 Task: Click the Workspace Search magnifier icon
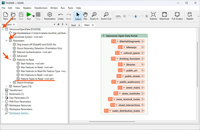point(7,113)
